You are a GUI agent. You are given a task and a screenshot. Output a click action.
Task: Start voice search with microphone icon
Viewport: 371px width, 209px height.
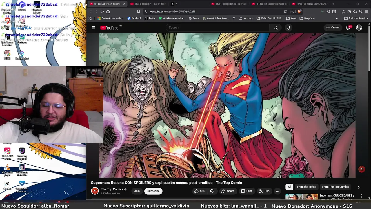click(288, 28)
